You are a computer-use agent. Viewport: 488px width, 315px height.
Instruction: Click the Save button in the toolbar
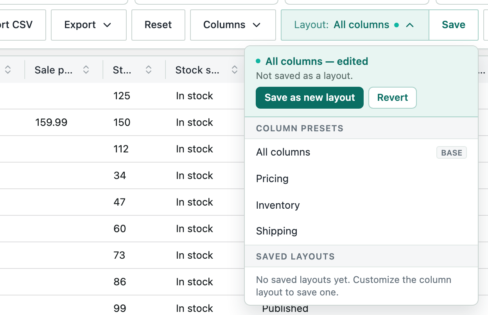click(454, 25)
